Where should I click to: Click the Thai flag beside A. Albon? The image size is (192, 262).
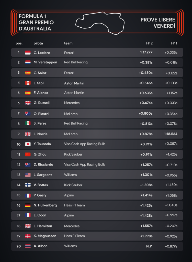[x=28, y=246]
